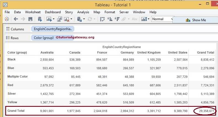This screenshot has width=218, height=117.
Task: Click the Color (group) header label
Action: pyautogui.click(x=17, y=52)
